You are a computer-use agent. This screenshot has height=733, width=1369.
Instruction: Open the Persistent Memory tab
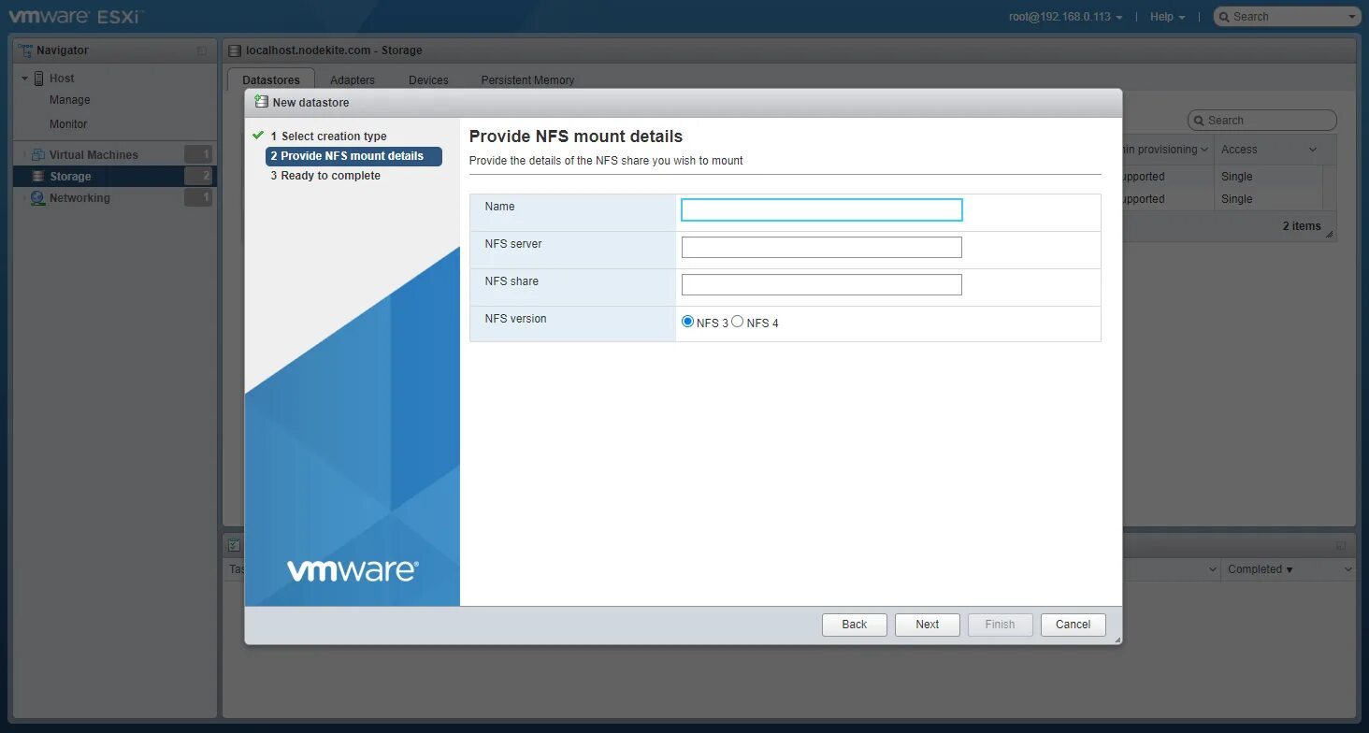coord(526,79)
